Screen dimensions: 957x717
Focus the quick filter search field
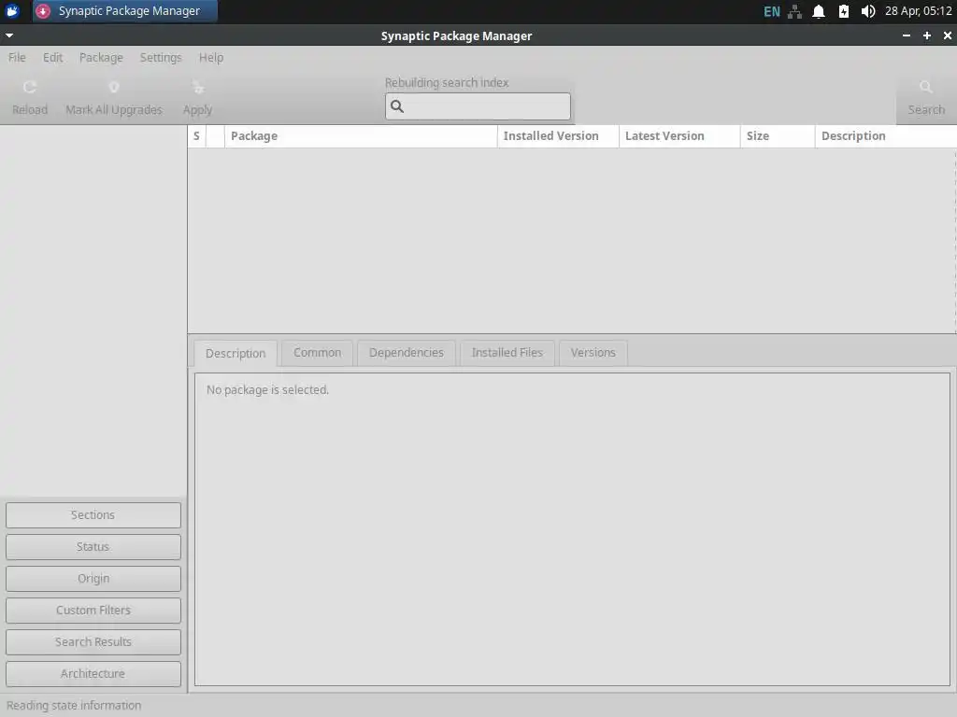click(478, 106)
